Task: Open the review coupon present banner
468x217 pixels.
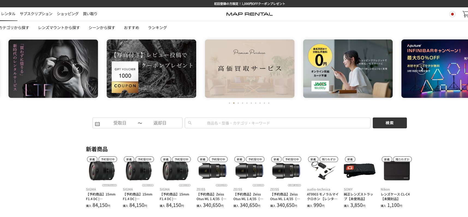Action: coord(151,69)
